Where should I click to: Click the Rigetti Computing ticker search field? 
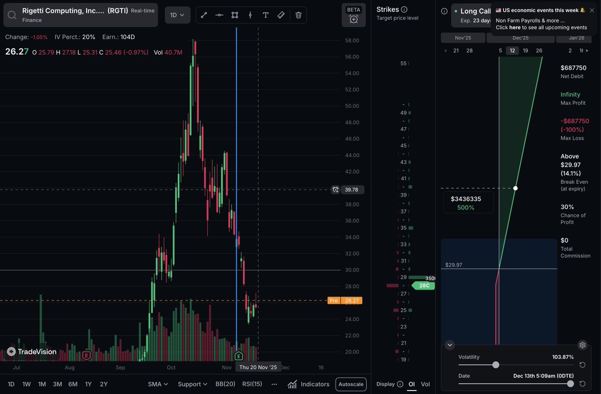coord(81,15)
